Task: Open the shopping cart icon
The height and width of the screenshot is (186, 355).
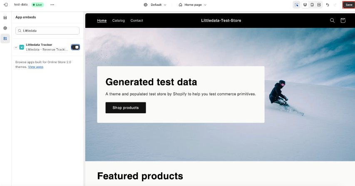Action: tap(343, 20)
